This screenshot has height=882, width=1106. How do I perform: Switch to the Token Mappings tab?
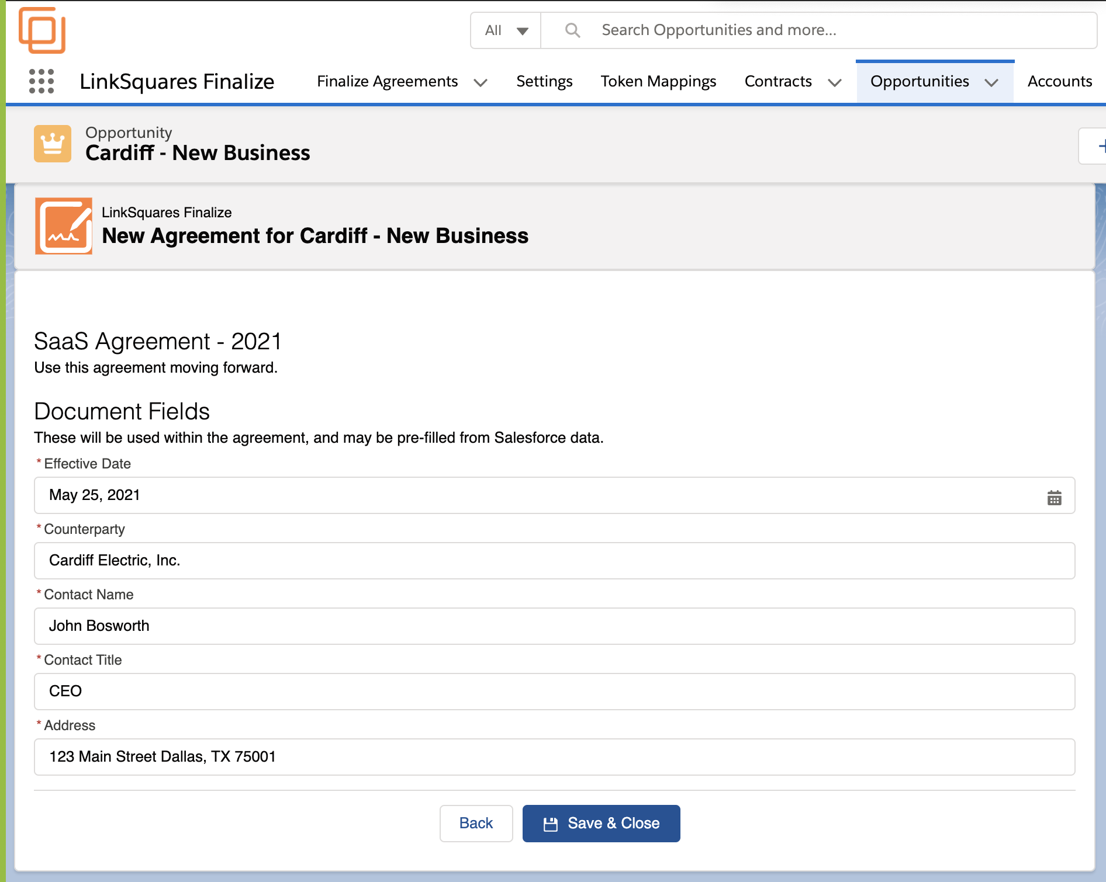click(658, 81)
